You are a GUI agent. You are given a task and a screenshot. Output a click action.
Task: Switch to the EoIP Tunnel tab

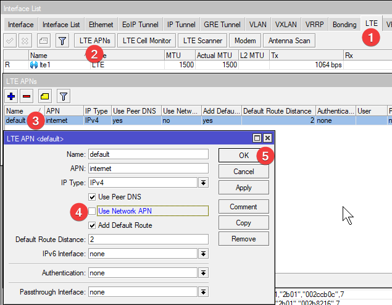point(140,25)
